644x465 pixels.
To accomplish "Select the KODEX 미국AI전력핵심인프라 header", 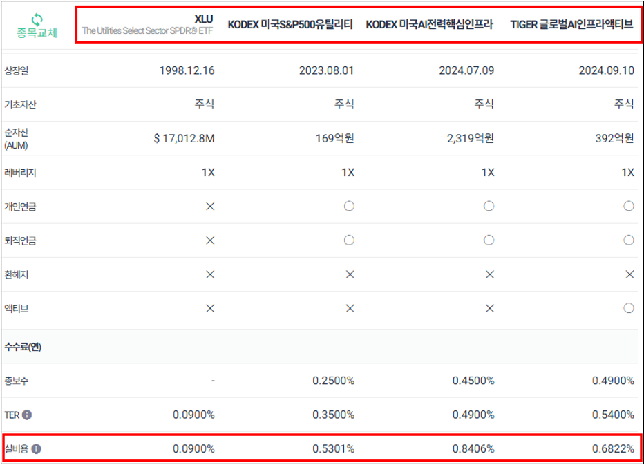I will pos(429,25).
